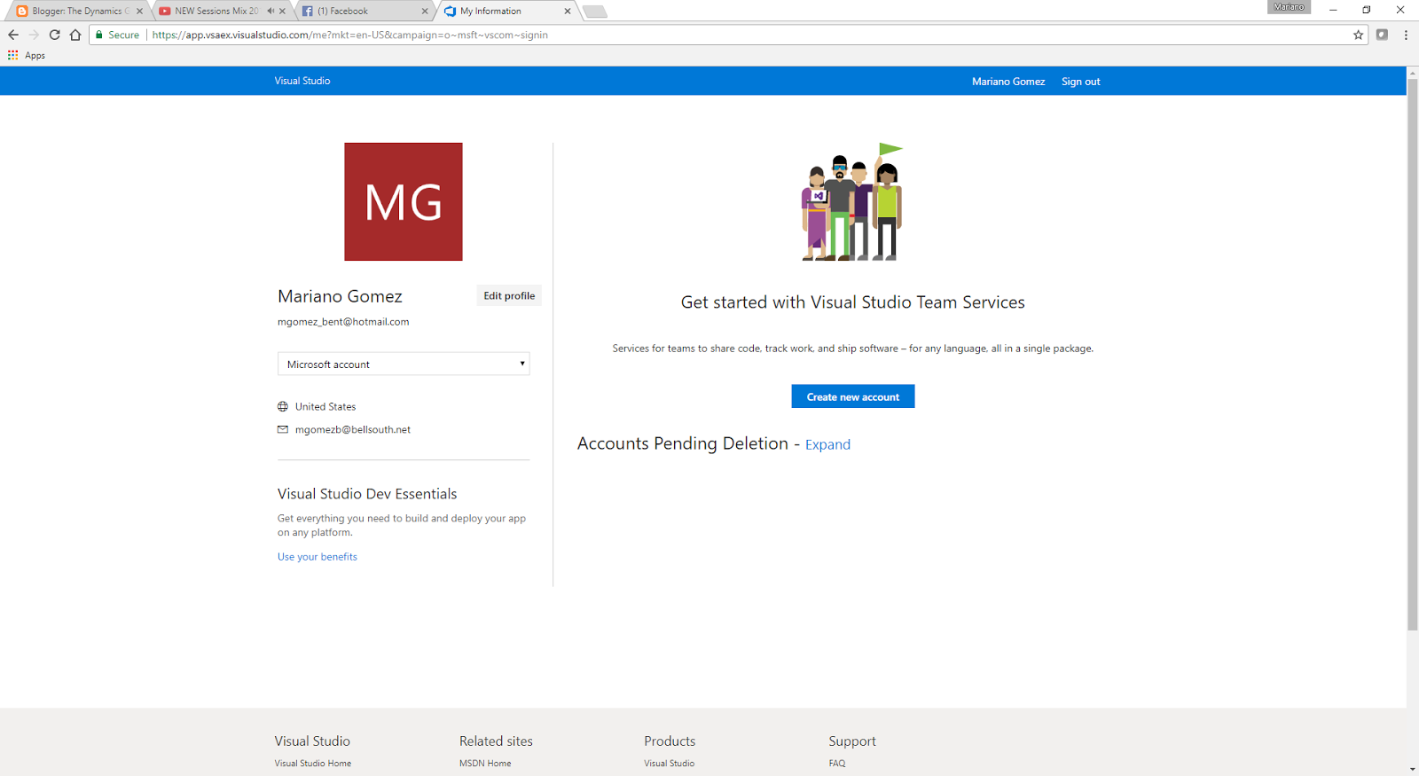1419x776 pixels.
Task: Click the United States globe icon
Action: [283, 406]
